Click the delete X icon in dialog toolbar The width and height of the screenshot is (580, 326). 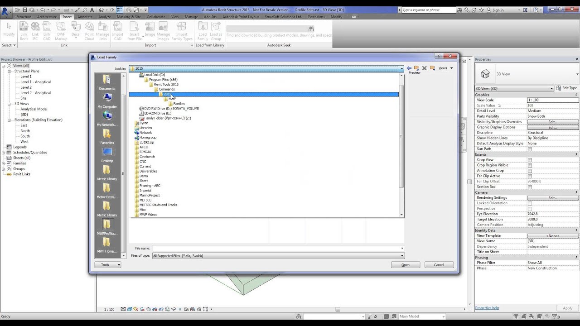[424, 68]
